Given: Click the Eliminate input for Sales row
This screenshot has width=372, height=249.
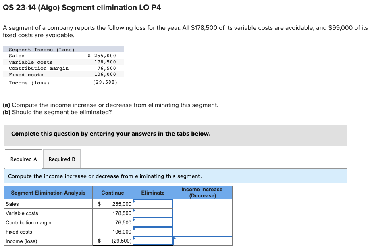Looking at the screenshot, I should pos(152,204).
